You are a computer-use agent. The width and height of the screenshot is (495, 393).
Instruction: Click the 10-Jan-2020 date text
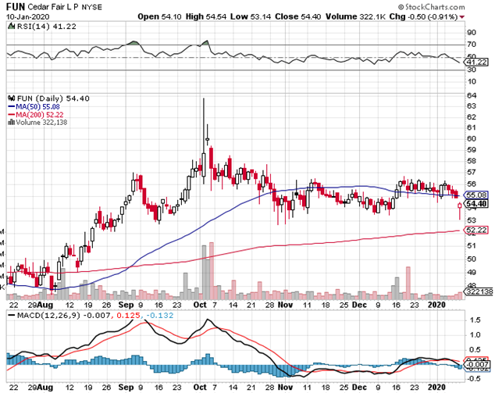(27, 16)
